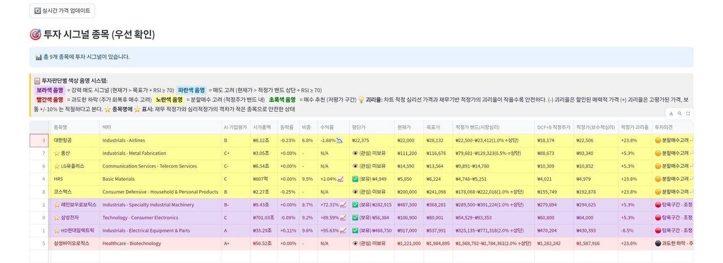Click the 적정가(보수적심리) column header

(x=595, y=127)
